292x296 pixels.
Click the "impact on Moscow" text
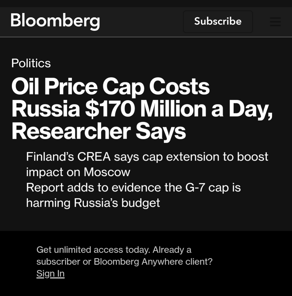[78, 172]
